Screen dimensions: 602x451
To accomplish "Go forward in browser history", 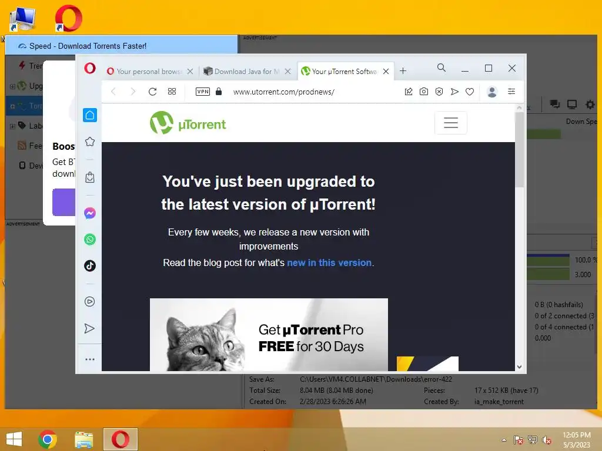I will pyautogui.click(x=133, y=92).
